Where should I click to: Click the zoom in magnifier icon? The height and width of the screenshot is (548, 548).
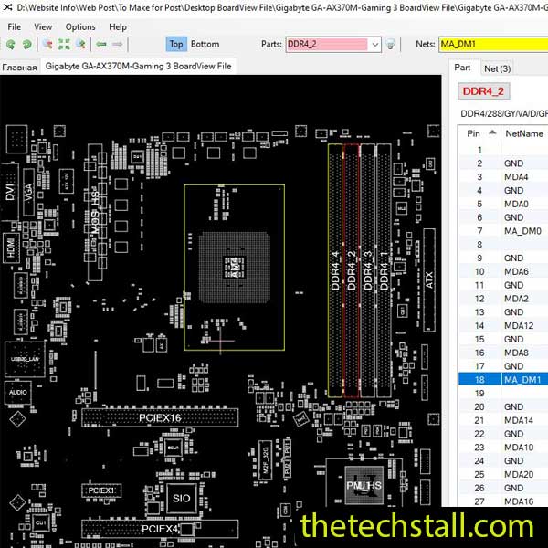80,44
